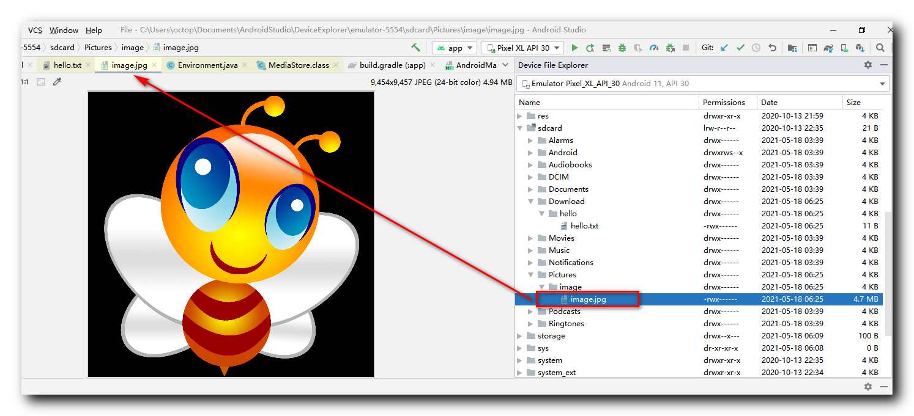Viewport: 914px width, 416px height.
Task: Sort by the Name column header
Action: coord(607,103)
